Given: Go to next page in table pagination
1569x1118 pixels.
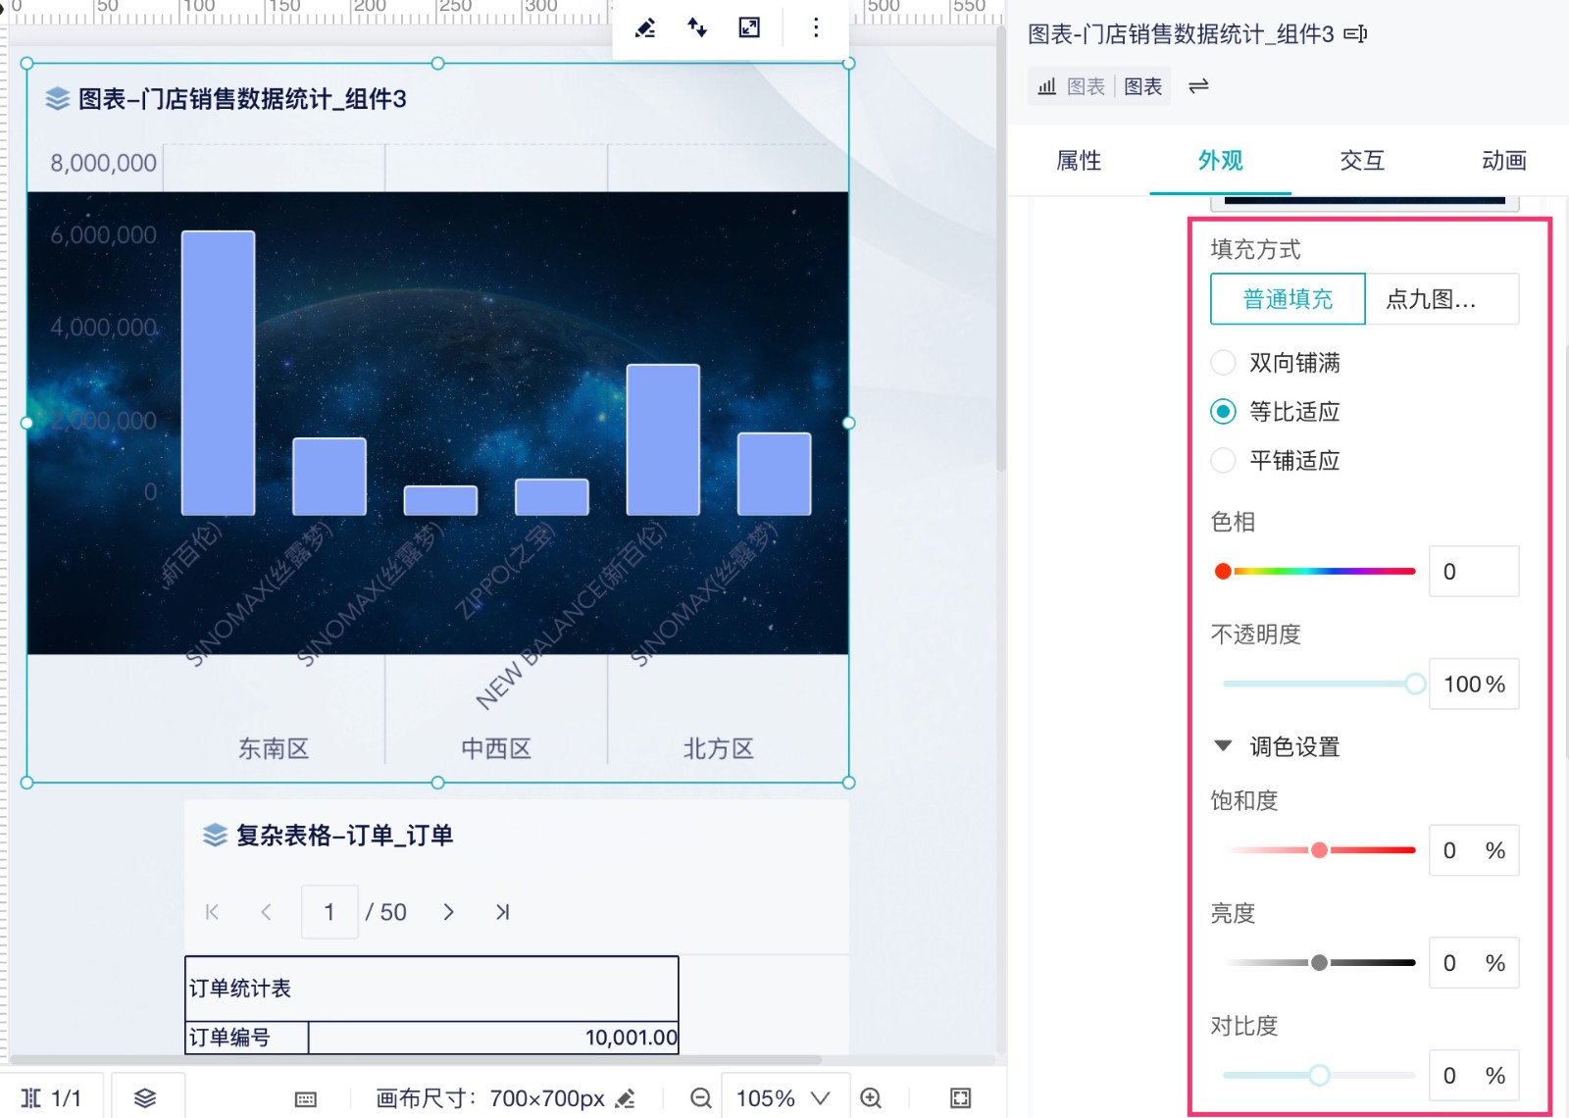Looking at the screenshot, I should (x=448, y=912).
